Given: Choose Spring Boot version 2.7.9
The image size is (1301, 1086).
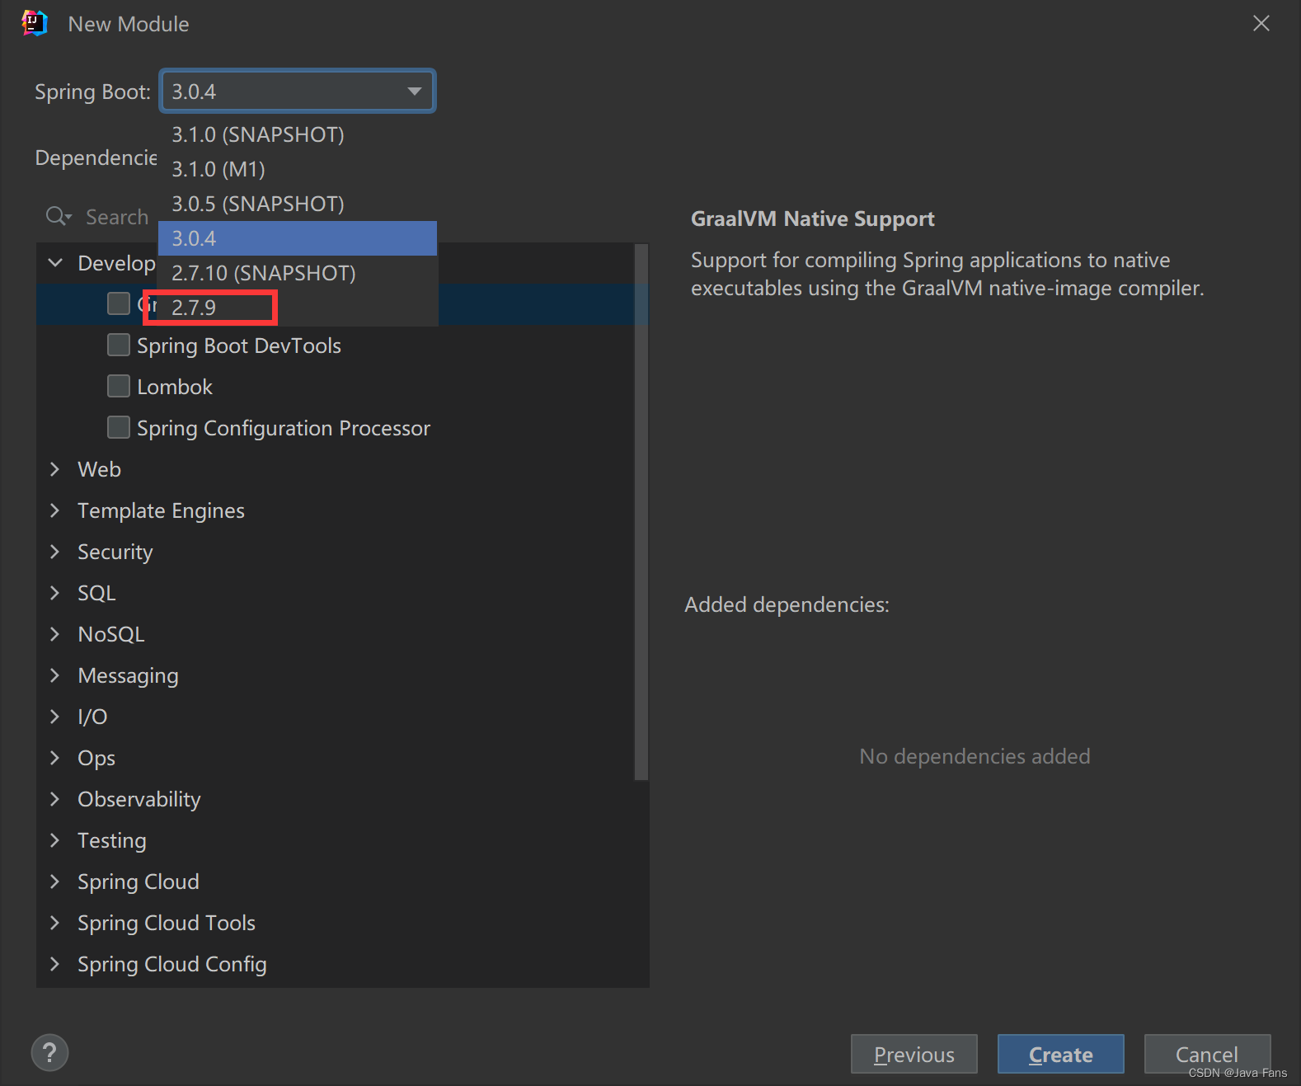Looking at the screenshot, I should 298,308.
